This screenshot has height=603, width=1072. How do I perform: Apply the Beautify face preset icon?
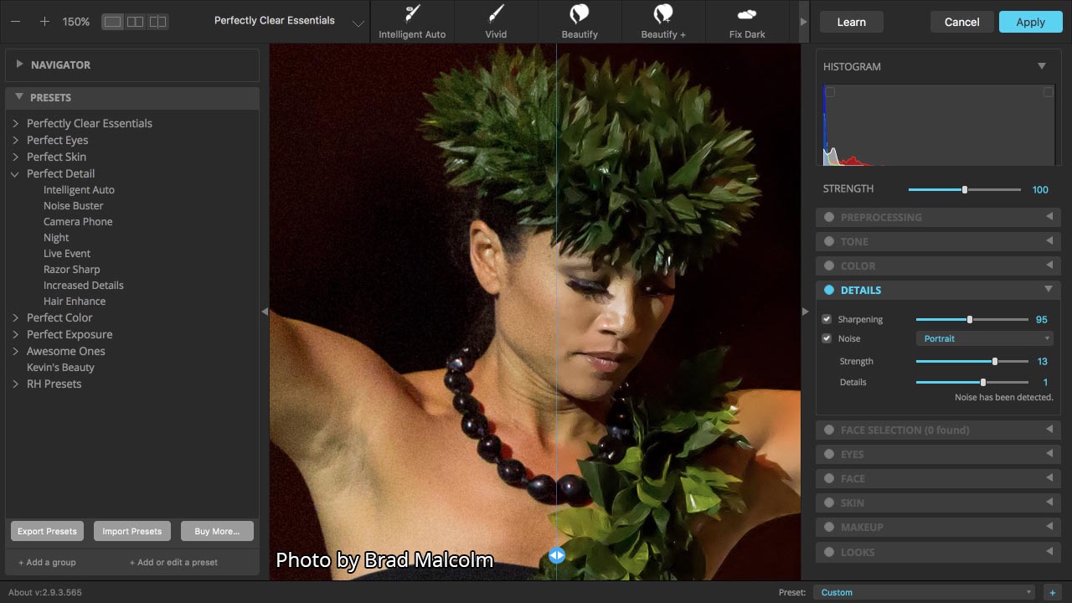(580, 13)
